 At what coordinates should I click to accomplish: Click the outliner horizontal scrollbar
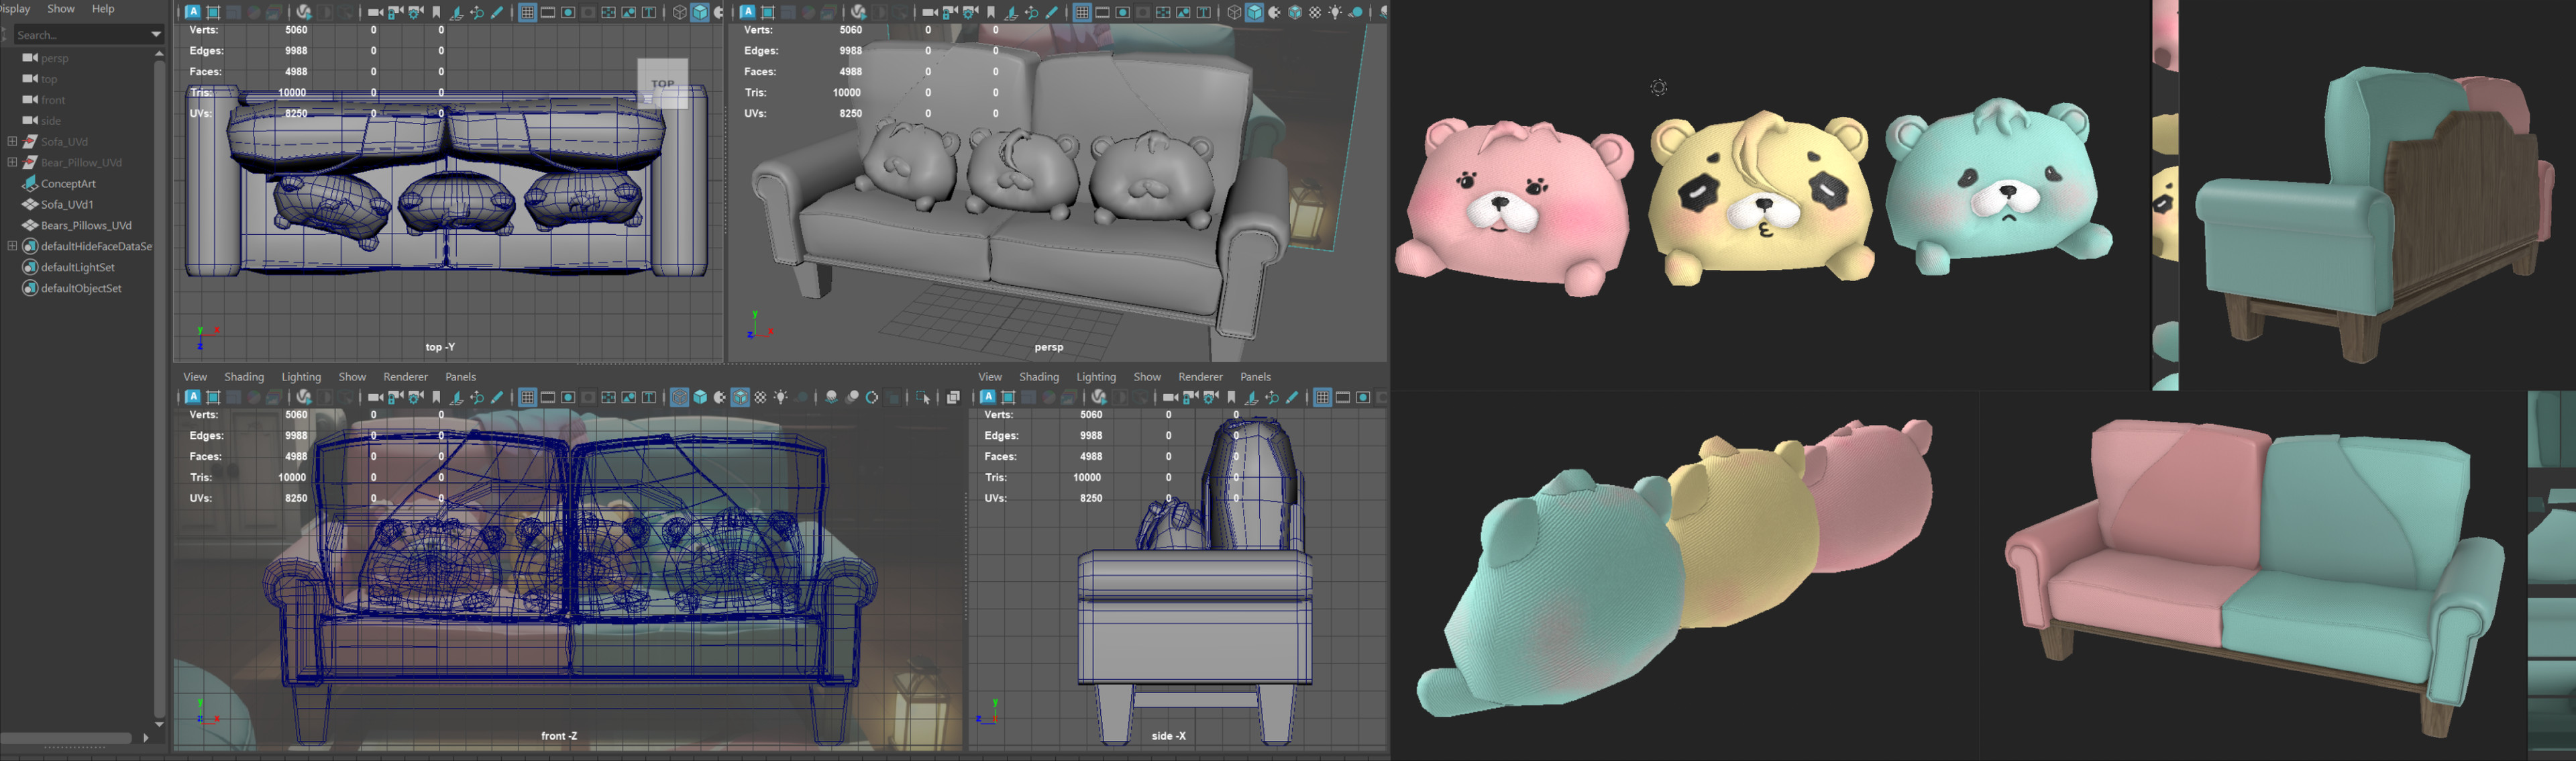[x=66, y=738]
